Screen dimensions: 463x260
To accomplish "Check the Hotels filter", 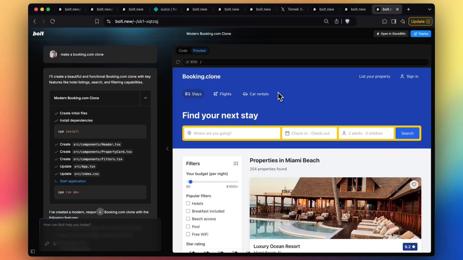I will click(x=188, y=203).
